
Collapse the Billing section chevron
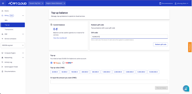[23, 16]
